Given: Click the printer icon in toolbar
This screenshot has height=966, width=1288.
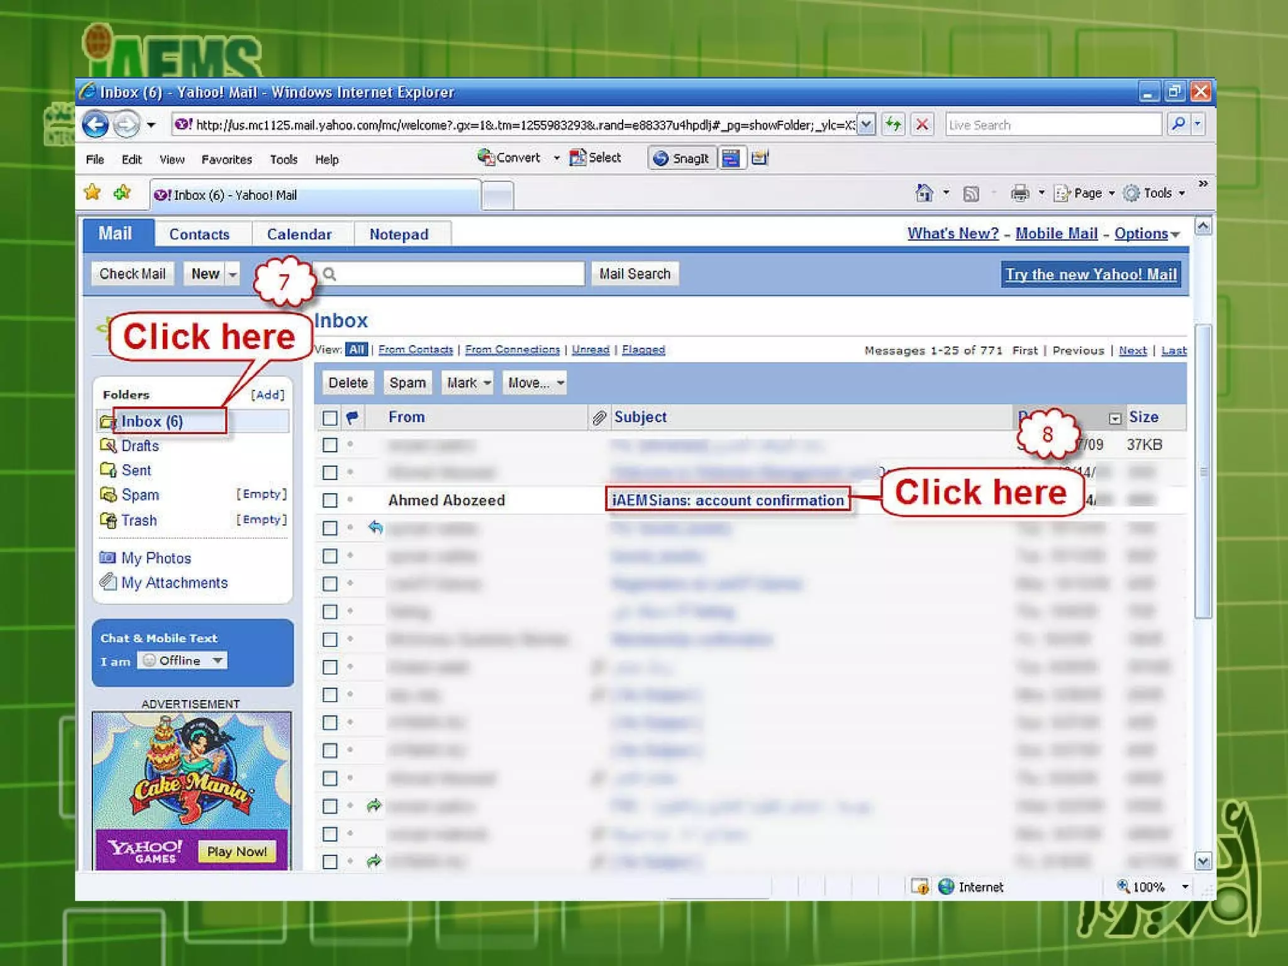Looking at the screenshot, I should 1019,193.
